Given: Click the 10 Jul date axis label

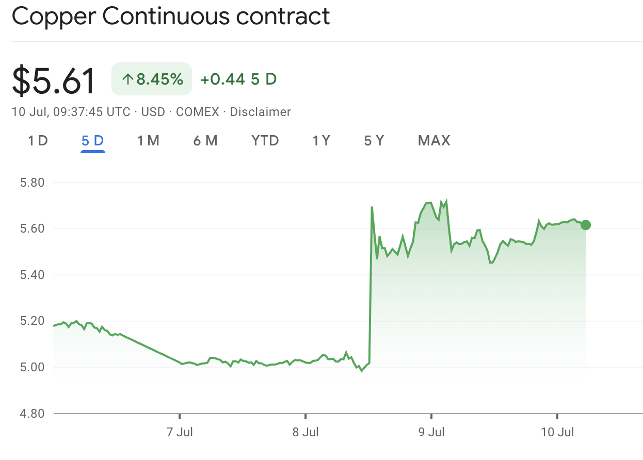Looking at the screenshot, I should (557, 432).
